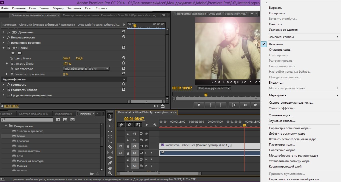This screenshot has height=182, width=341.
Task: Open the Эпизод menu
Action: tap(44, 8)
